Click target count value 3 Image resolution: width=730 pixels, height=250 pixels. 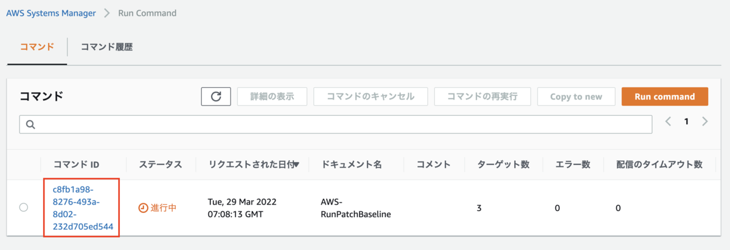(x=479, y=208)
